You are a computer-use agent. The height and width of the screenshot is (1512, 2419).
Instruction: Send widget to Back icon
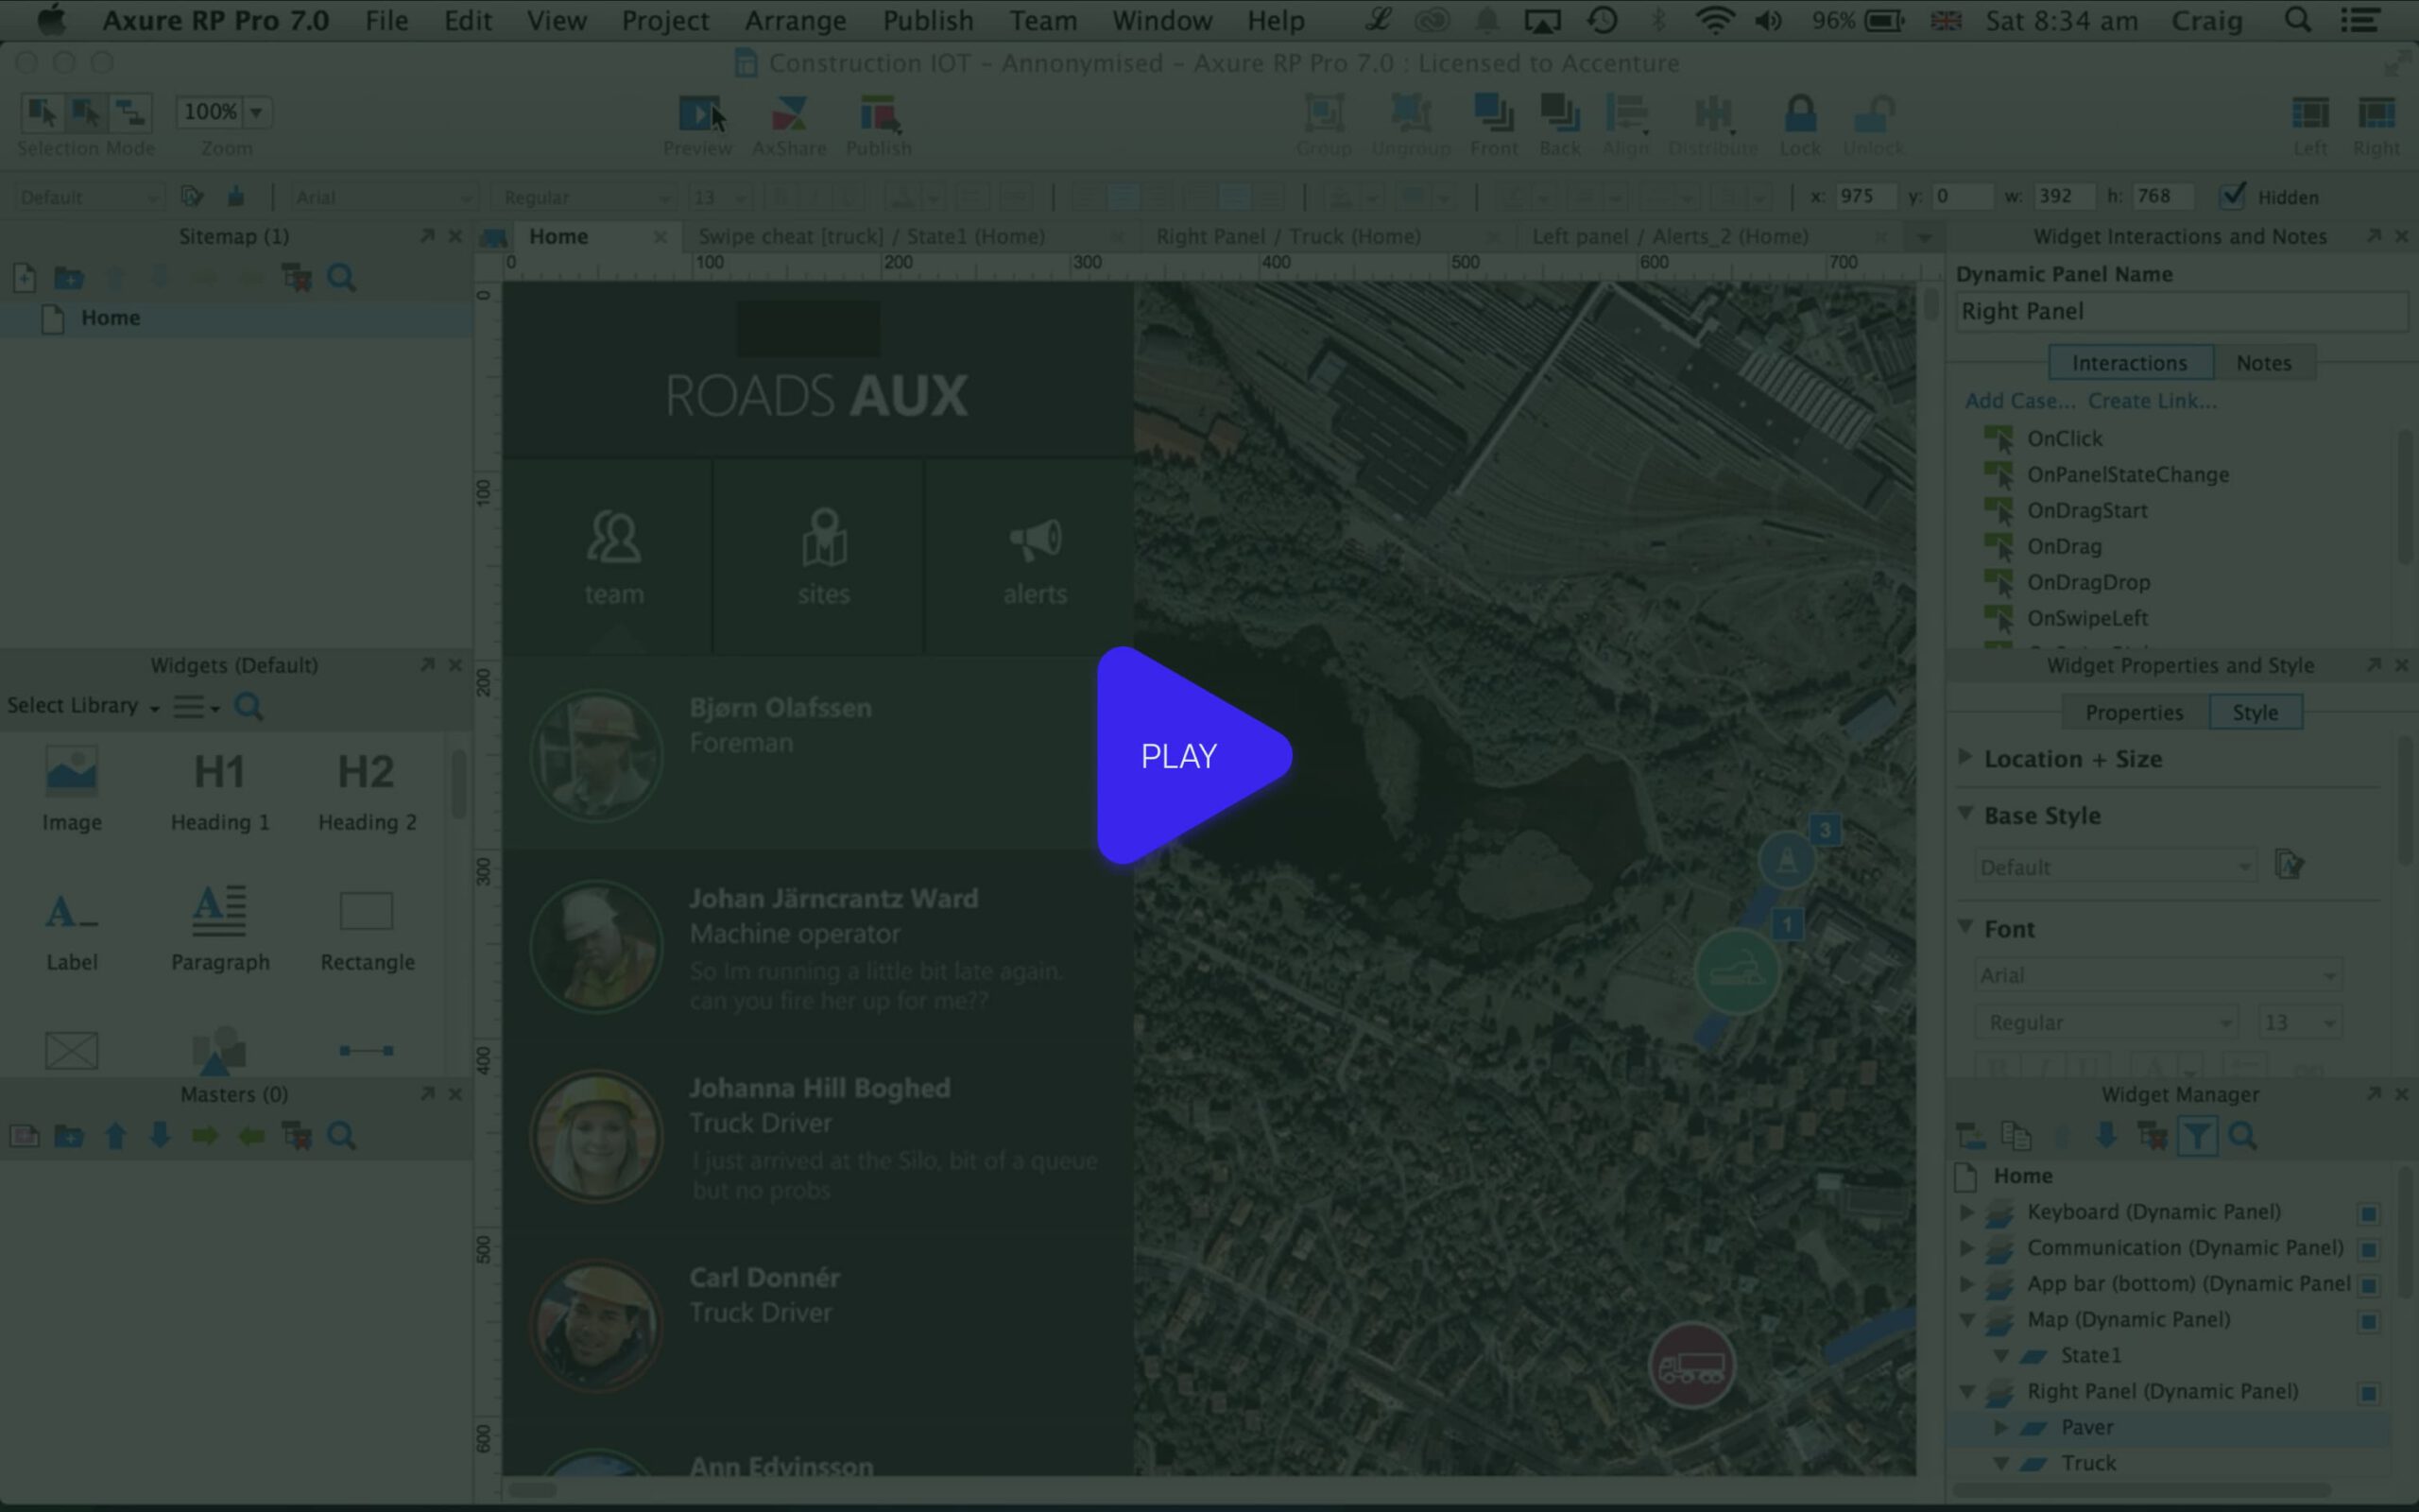(1559, 115)
